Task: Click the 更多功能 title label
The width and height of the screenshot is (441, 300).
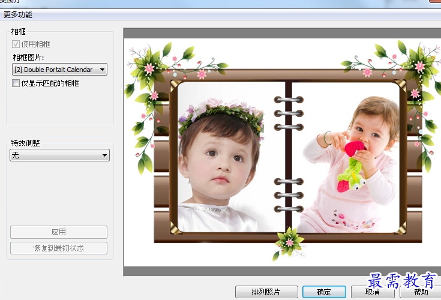Action: (18, 14)
